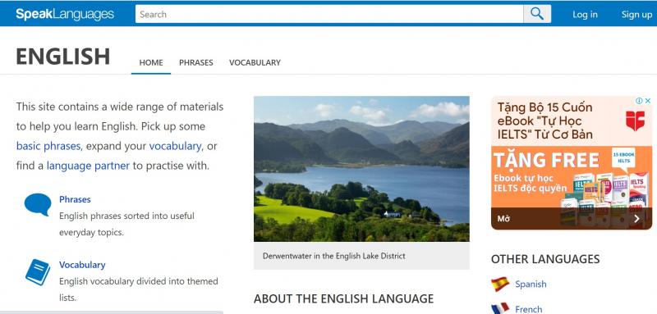Click the ABOUT THE ENGLISH LANGUAGE heading
Screen dimensions: 657x314
(x=343, y=298)
